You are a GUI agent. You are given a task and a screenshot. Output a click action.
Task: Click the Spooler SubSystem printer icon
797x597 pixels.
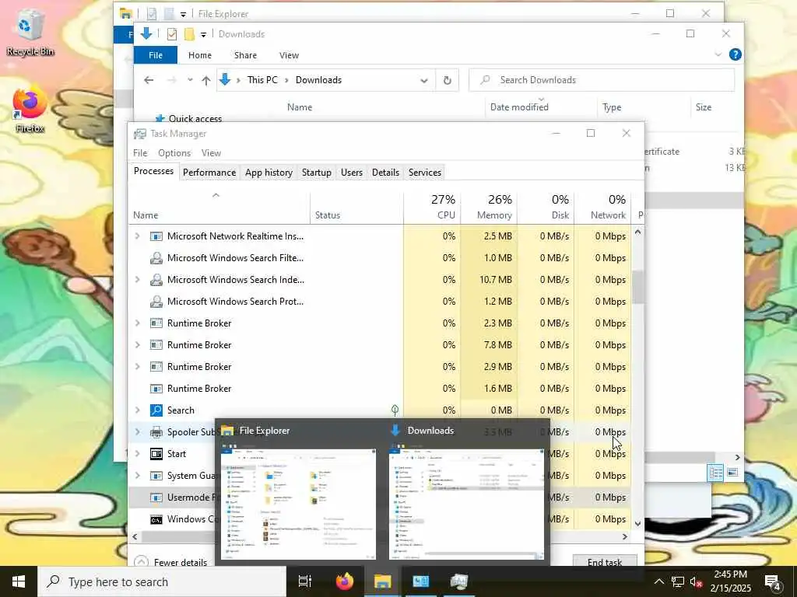pyautogui.click(x=156, y=432)
